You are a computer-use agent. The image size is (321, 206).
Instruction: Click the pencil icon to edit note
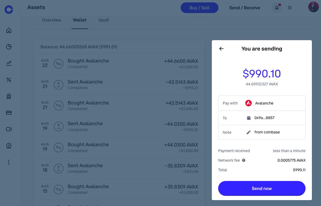[x=249, y=132]
